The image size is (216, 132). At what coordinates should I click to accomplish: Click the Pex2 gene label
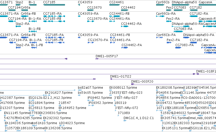pos(170,7)
